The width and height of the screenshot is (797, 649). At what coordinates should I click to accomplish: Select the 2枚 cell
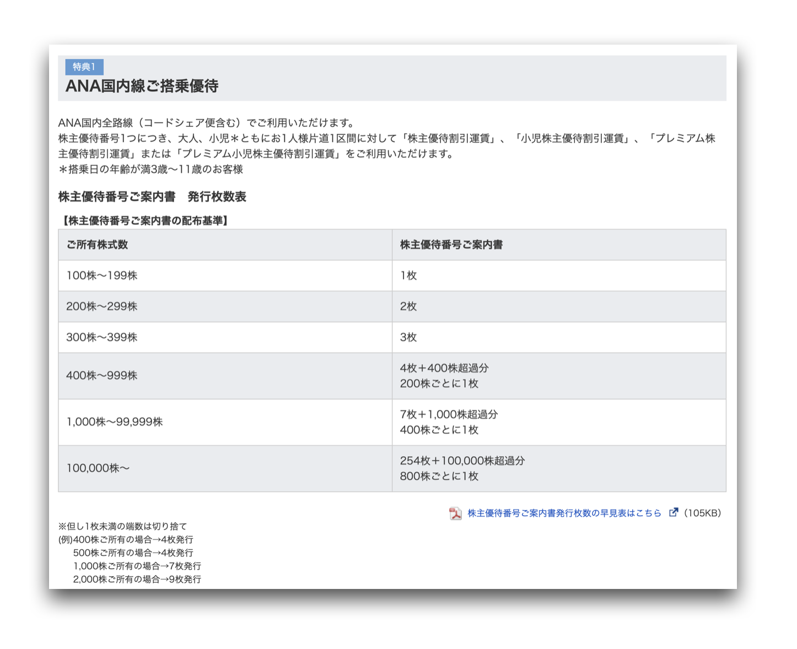[559, 306]
